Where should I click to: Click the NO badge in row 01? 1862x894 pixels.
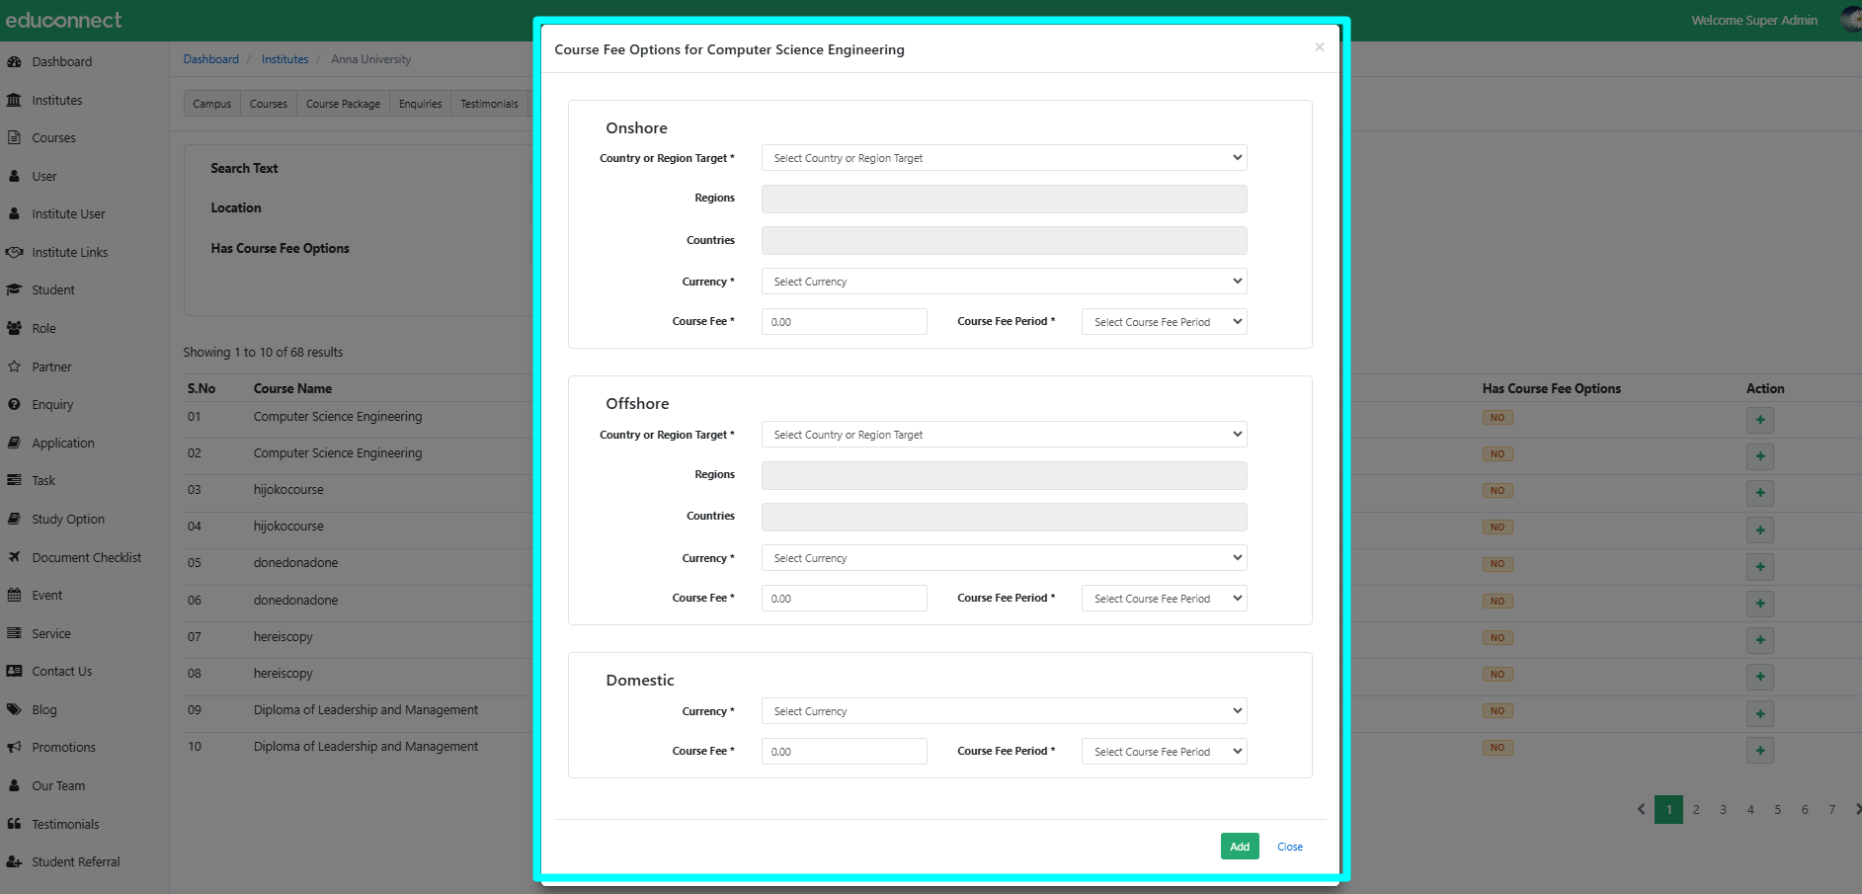(1498, 417)
